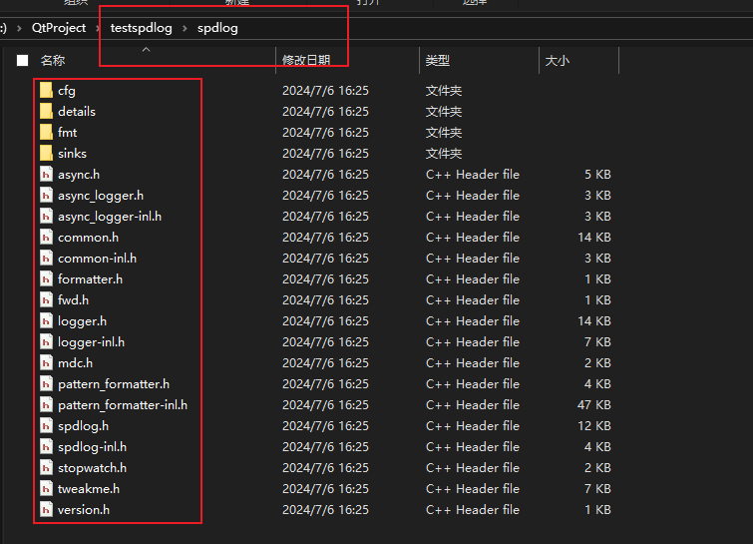Select the spdlog-inl.h file icon
This screenshot has width=753, height=544.
tap(46, 447)
